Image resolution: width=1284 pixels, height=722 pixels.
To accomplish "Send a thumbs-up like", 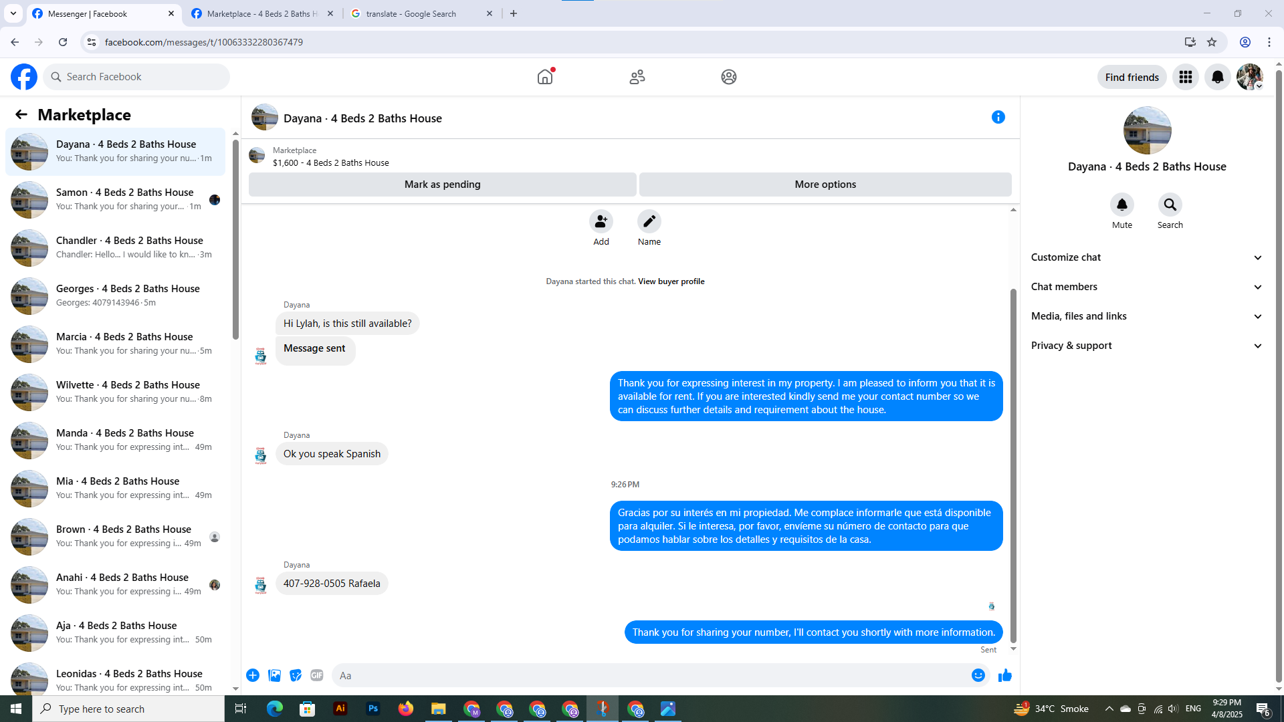I will pyautogui.click(x=1004, y=675).
